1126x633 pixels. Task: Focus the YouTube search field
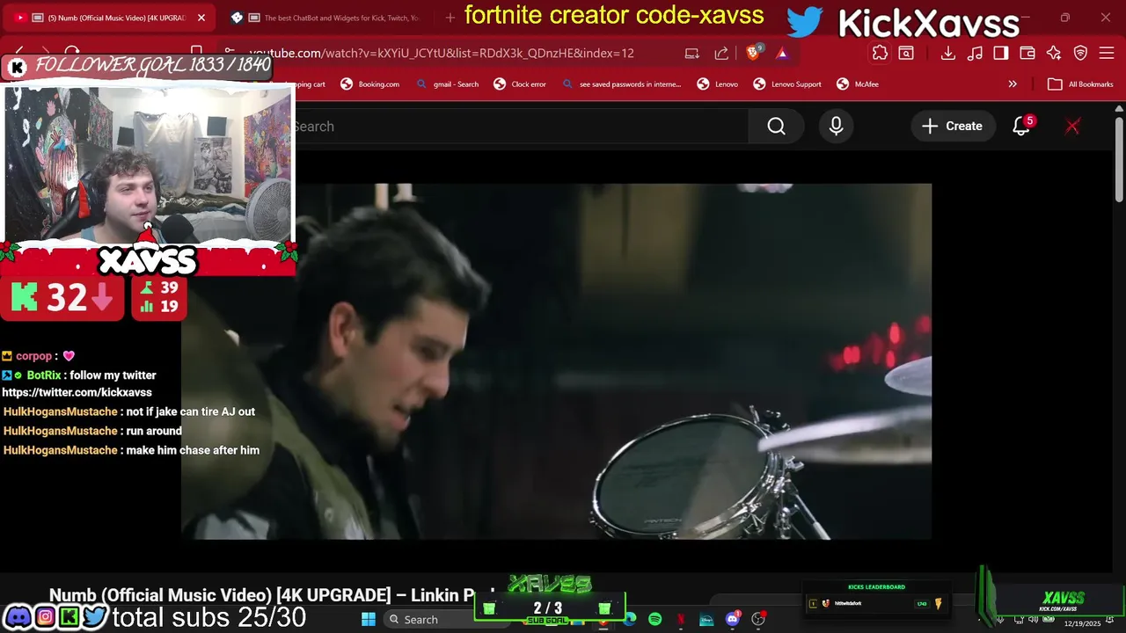[x=522, y=126]
